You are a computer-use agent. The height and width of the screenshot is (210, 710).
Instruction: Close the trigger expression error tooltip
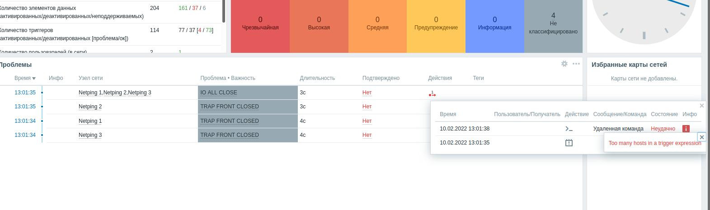(x=701, y=137)
